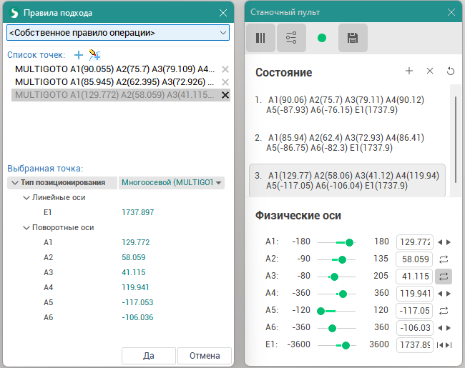The height and width of the screenshot is (368, 465).
Task: Toggle the A3 axis flip button
Action: tap(444, 277)
